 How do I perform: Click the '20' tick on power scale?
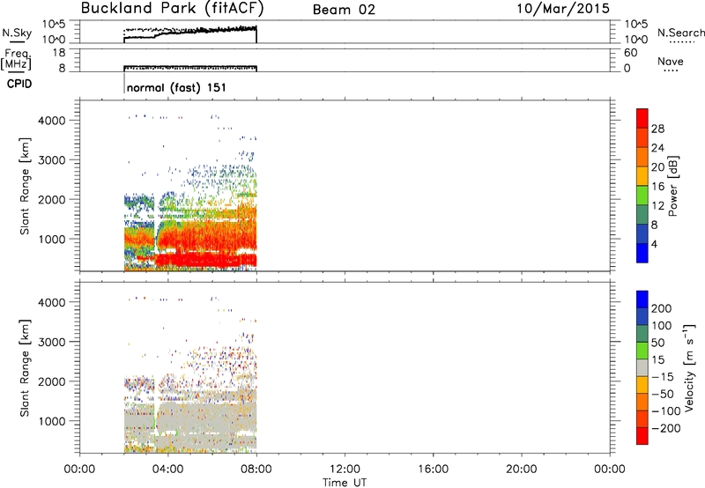tap(657, 167)
